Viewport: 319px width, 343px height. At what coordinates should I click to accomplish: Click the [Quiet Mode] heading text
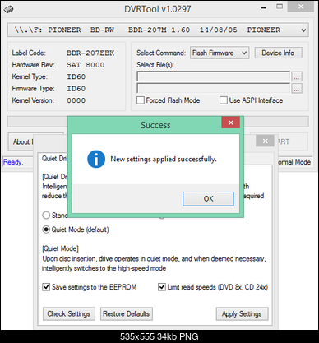tap(60, 248)
